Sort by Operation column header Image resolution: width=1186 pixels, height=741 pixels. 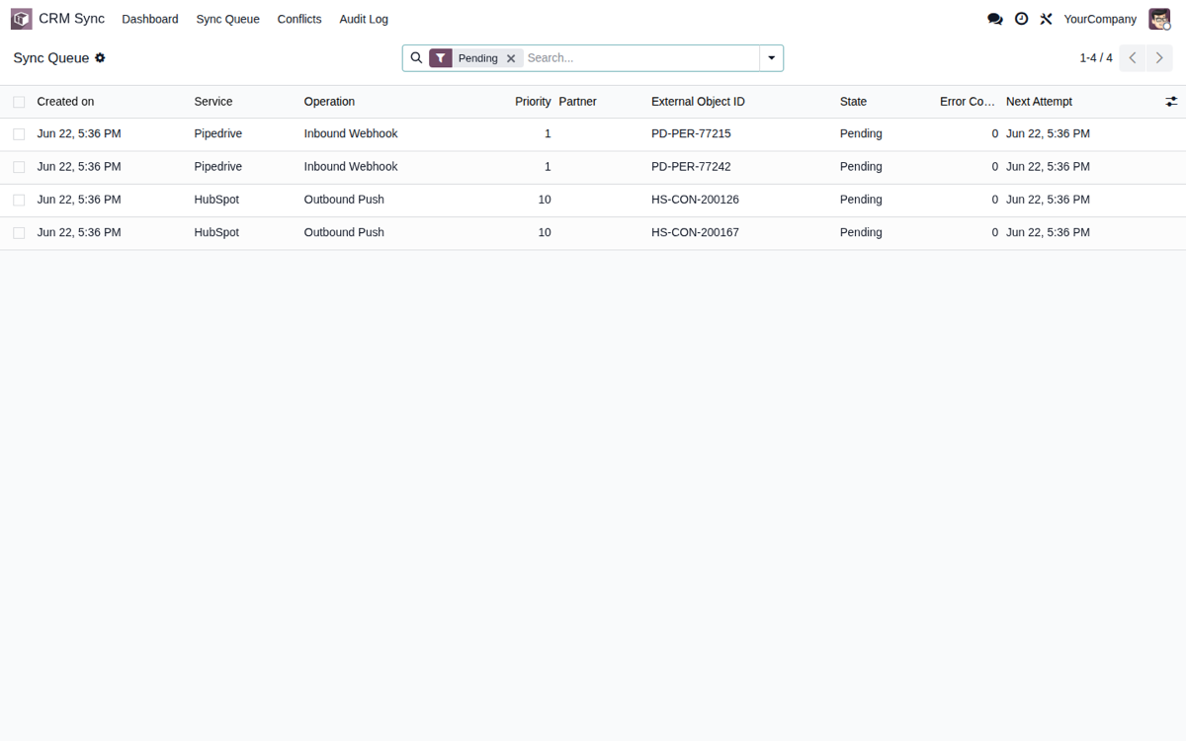(x=329, y=102)
